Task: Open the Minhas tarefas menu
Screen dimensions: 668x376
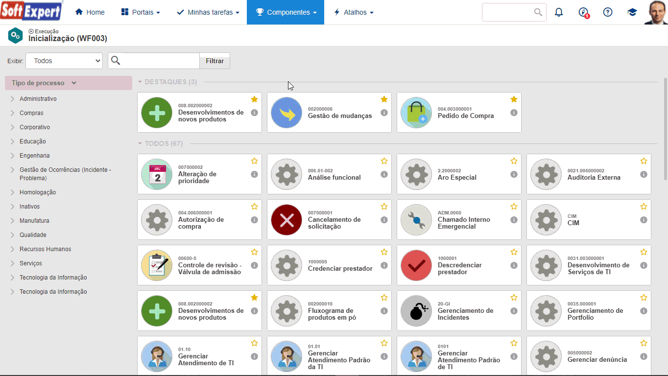Action: pyautogui.click(x=208, y=12)
